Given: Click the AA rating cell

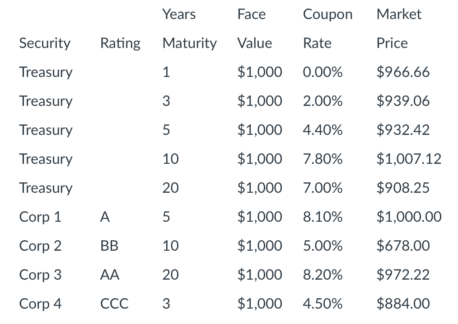Looking at the screenshot, I should click(110, 275).
